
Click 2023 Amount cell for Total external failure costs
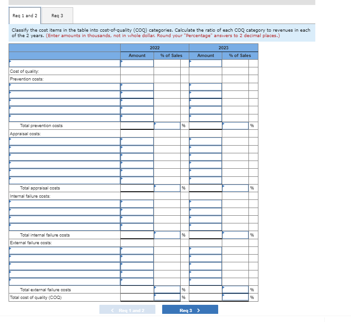point(206,289)
